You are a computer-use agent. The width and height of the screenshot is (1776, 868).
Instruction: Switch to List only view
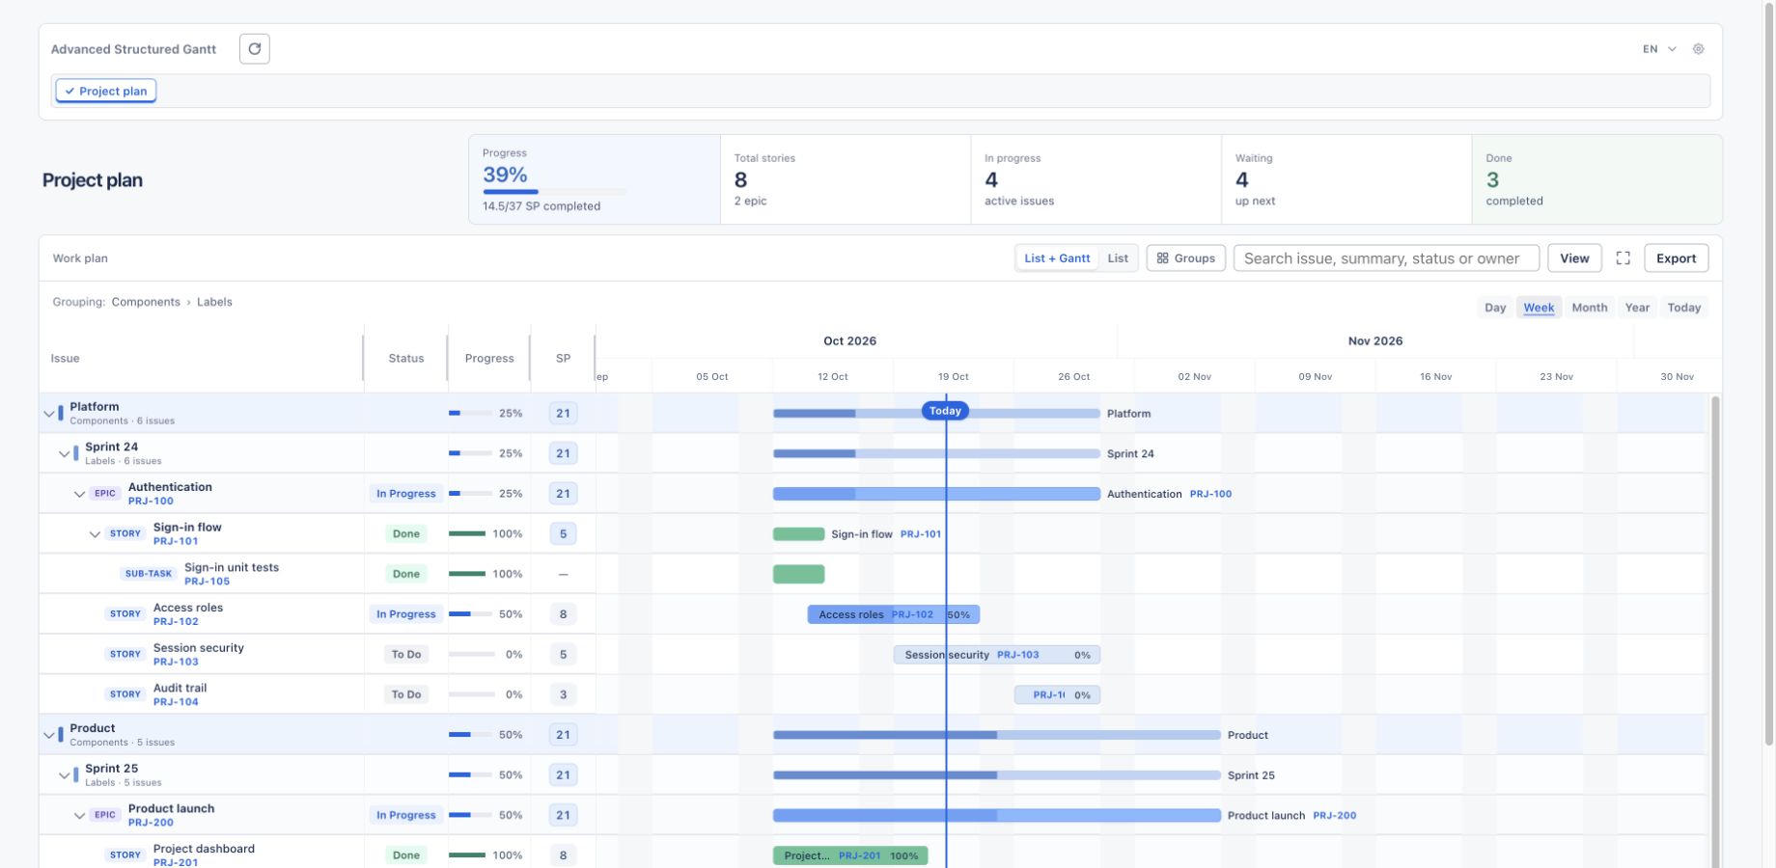coord(1118,258)
